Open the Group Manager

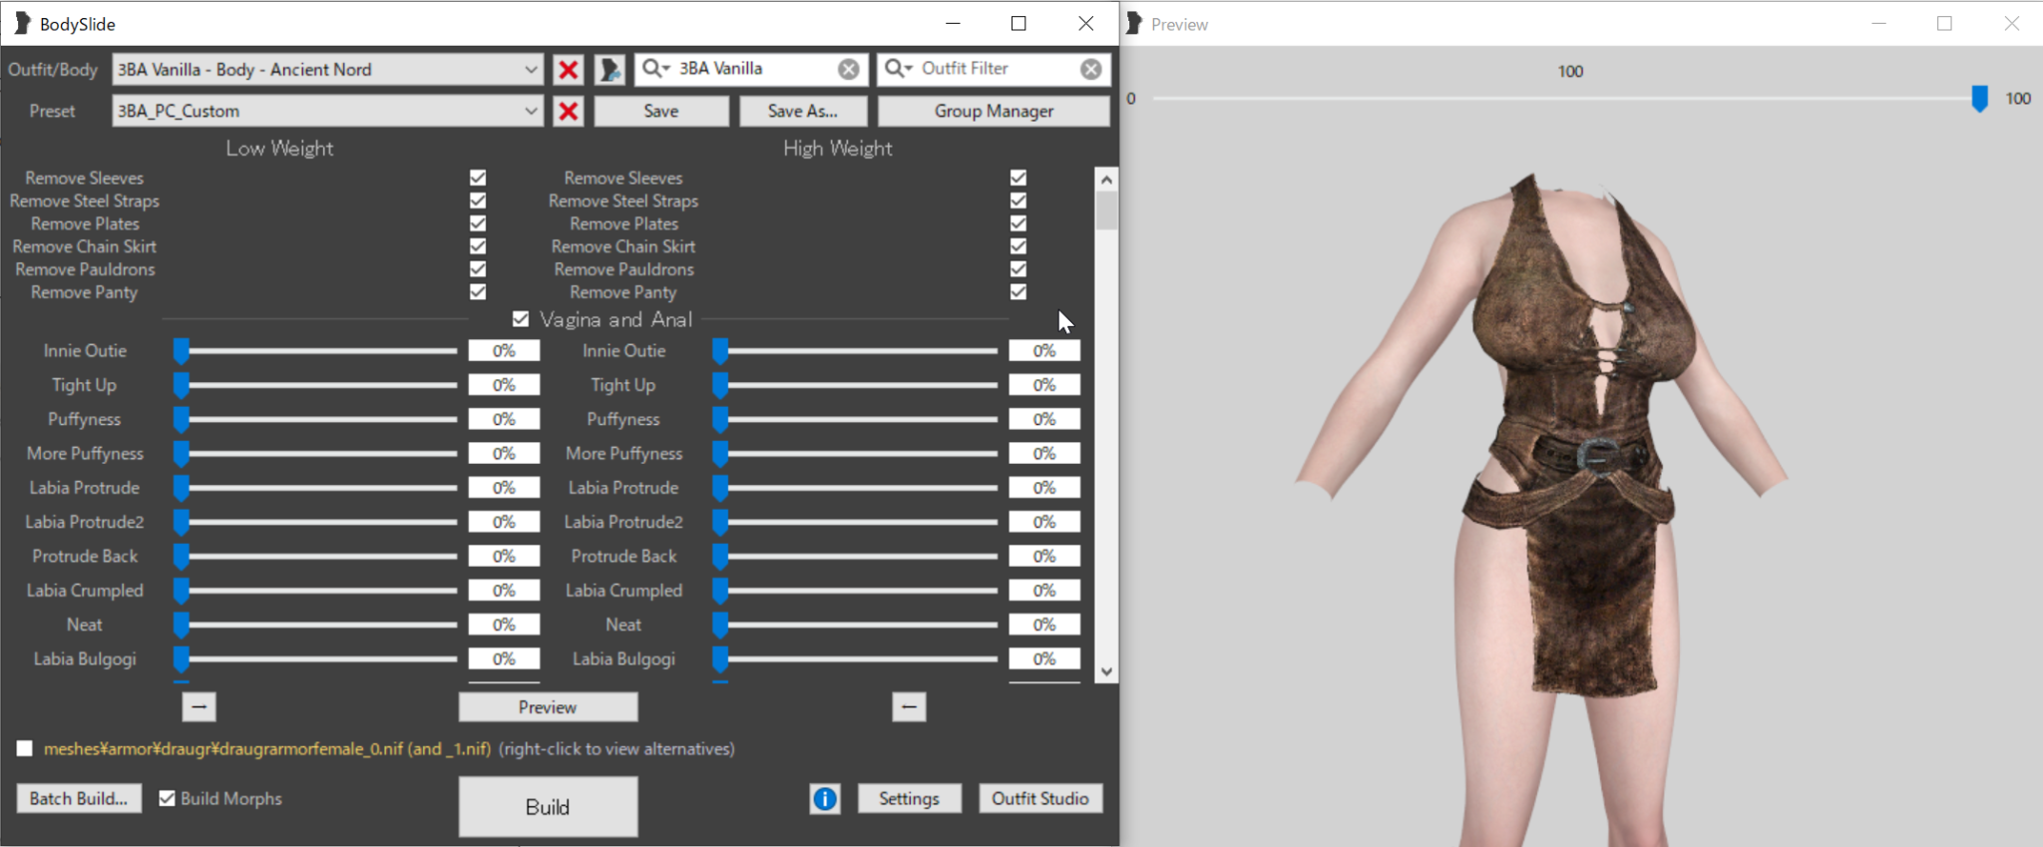(x=994, y=111)
